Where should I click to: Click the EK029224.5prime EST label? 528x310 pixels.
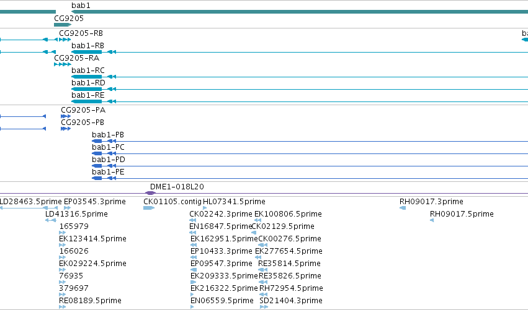coord(92,264)
